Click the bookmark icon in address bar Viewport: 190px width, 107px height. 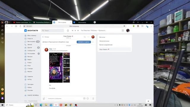point(124,26)
